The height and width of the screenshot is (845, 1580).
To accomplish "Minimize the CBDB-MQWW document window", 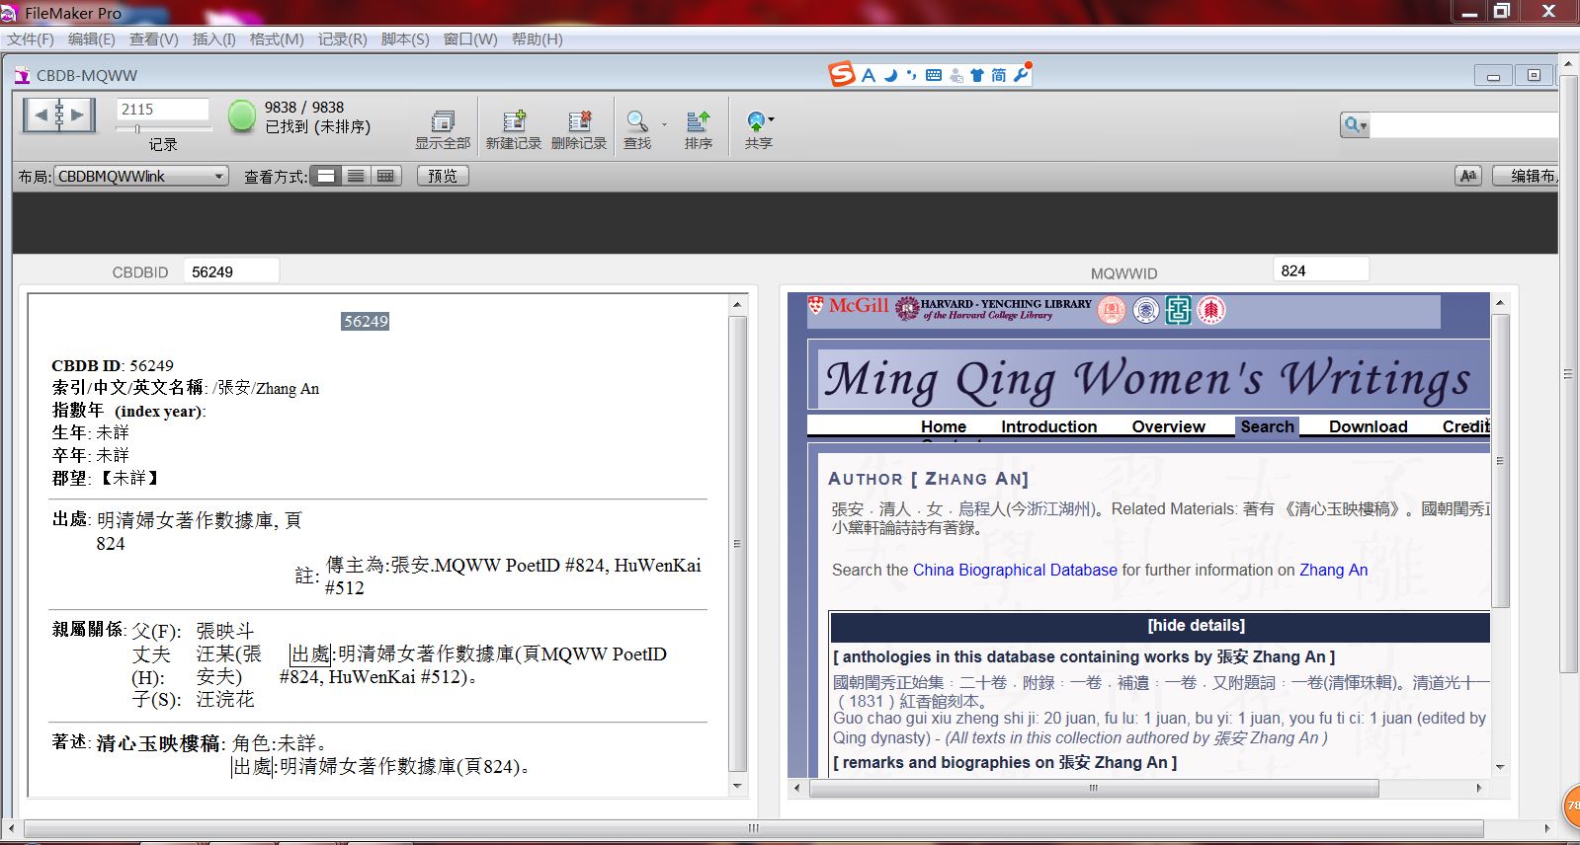I will (1493, 76).
